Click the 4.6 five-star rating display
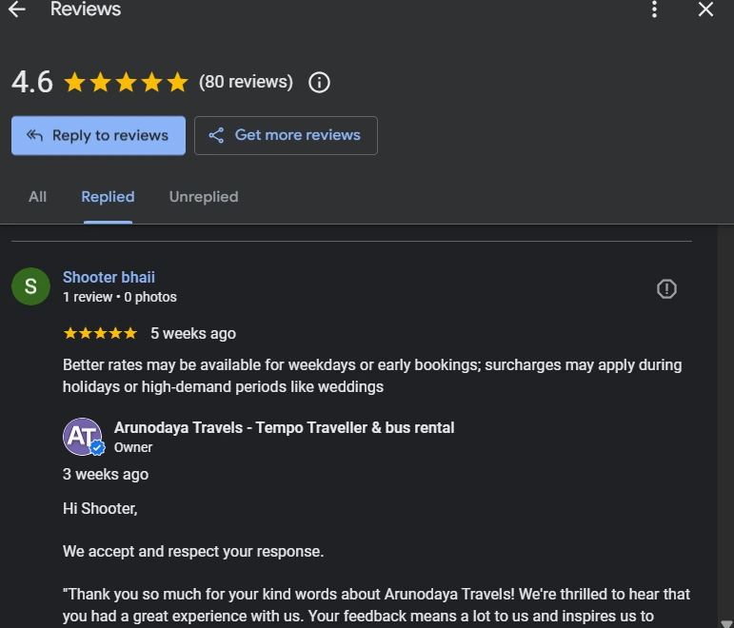The width and height of the screenshot is (734, 628). pyautogui.click(x=126, y=83)
